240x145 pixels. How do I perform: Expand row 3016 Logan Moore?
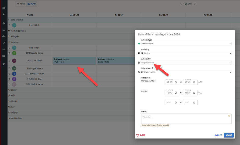point(10,69)
